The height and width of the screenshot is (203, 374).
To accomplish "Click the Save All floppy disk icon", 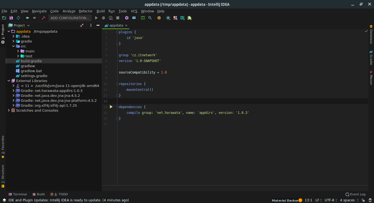I will [x=11, y=18].
